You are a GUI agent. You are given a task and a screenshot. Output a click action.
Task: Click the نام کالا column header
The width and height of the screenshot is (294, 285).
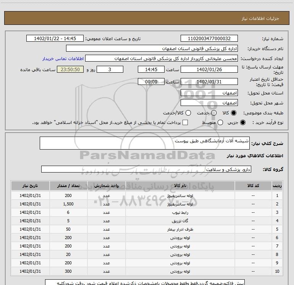click(180, 186)
